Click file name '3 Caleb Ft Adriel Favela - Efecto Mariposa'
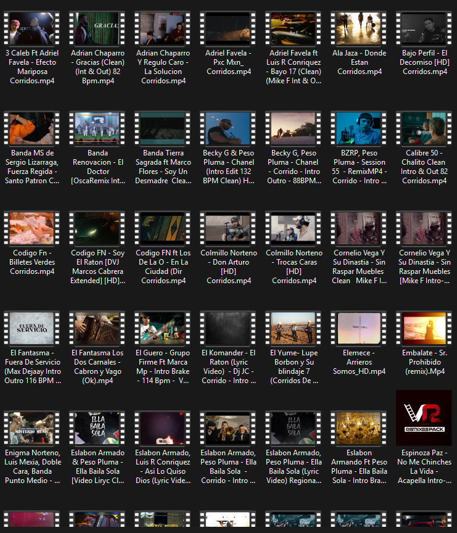Screen dimensions: 457x533 coord(32,67)
